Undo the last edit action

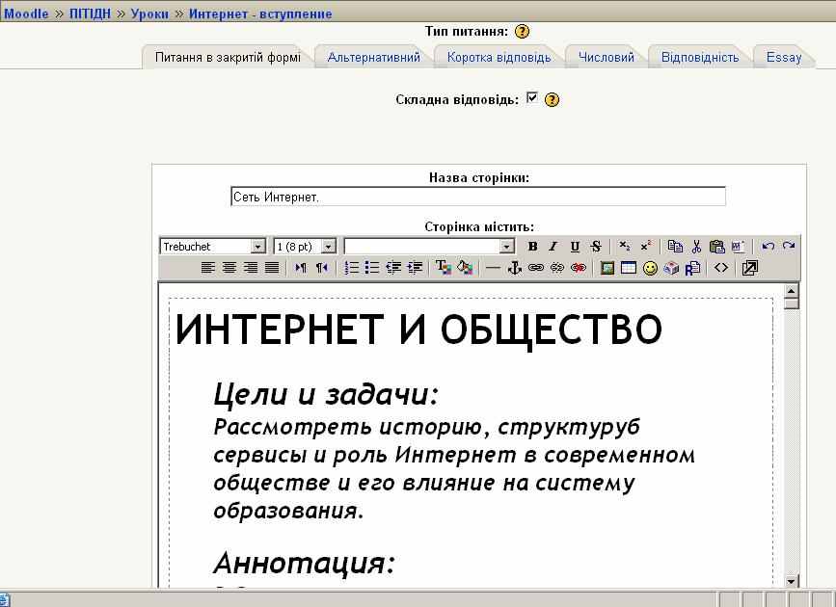click(x=769, y=247)
